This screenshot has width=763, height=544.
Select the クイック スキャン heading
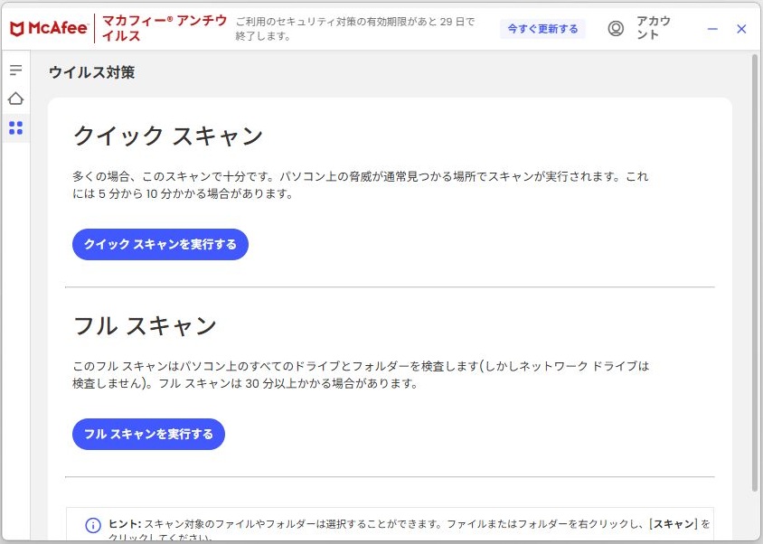(168, 136)
